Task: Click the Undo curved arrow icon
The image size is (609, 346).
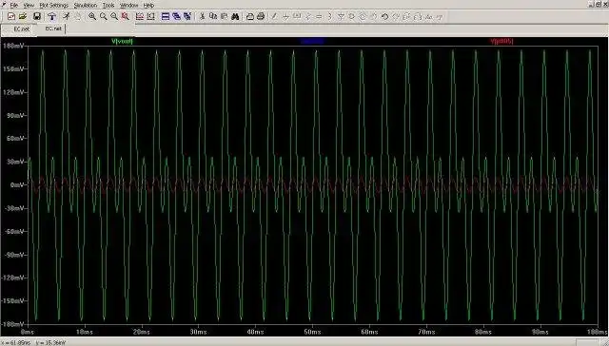Action: [384, 16]
